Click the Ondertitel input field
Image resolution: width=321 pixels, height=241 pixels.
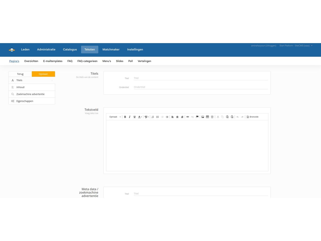click(201, 87)
